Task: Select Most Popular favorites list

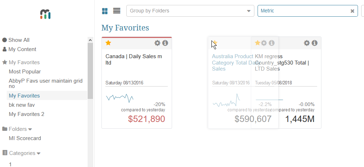Action: click(25, 72)
